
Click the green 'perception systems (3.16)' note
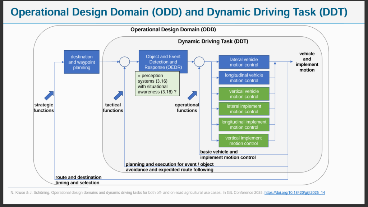[x=157, y=84]
